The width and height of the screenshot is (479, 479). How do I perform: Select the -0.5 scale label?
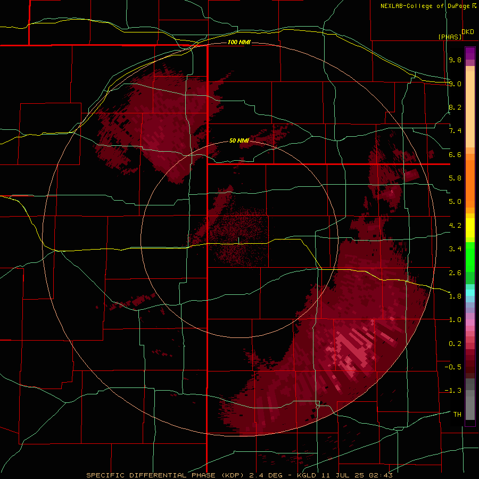(x=453, y=367)
